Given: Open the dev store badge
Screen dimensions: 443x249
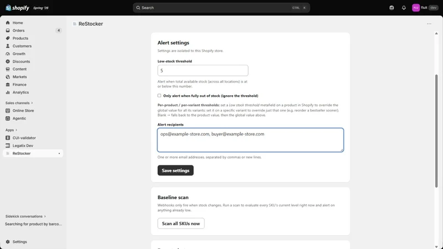Looking at the screenshot, I should pyautogui.click(x=434, y=8).
